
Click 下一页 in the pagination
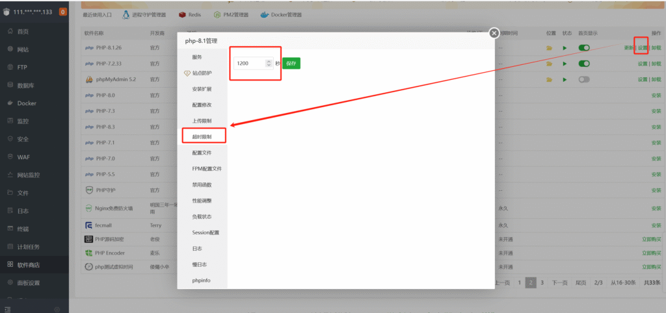[559, 282]
